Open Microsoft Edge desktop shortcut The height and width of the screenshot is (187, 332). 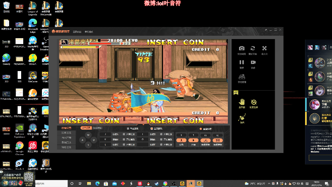click(x=33, y=26)
